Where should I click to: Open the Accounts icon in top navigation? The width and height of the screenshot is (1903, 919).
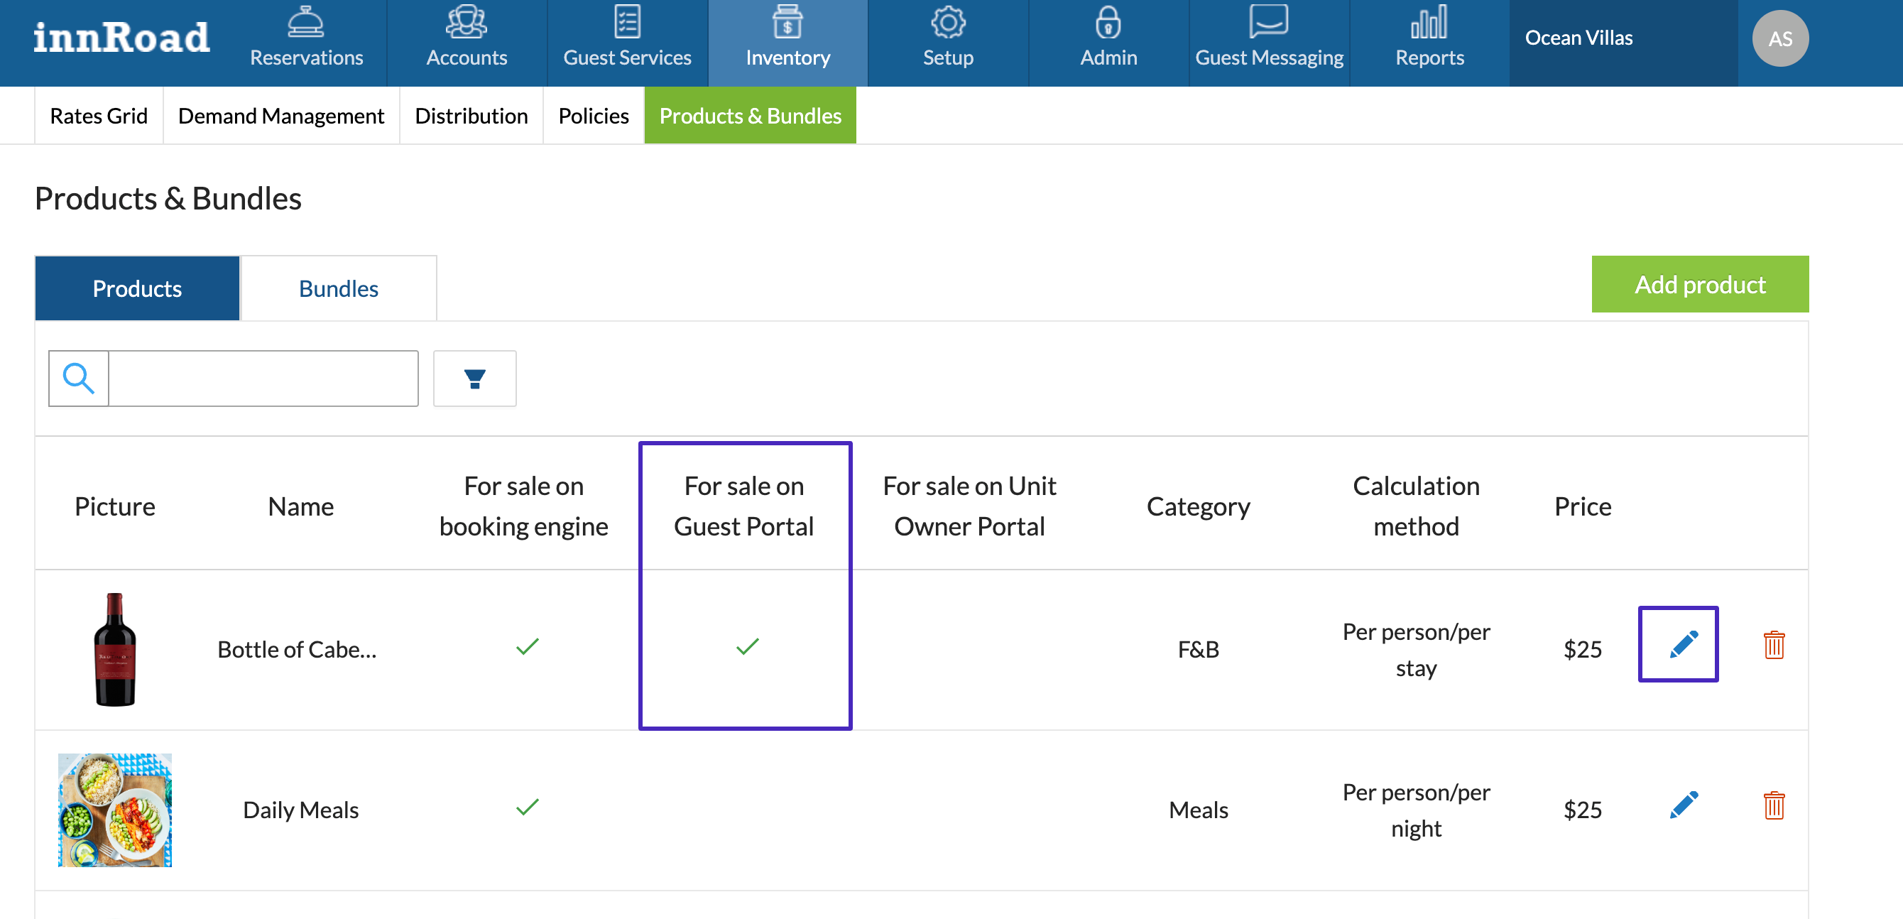[x=466, y=22]
